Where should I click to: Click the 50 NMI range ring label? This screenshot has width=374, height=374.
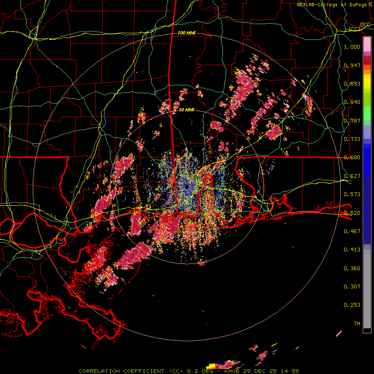187,110
